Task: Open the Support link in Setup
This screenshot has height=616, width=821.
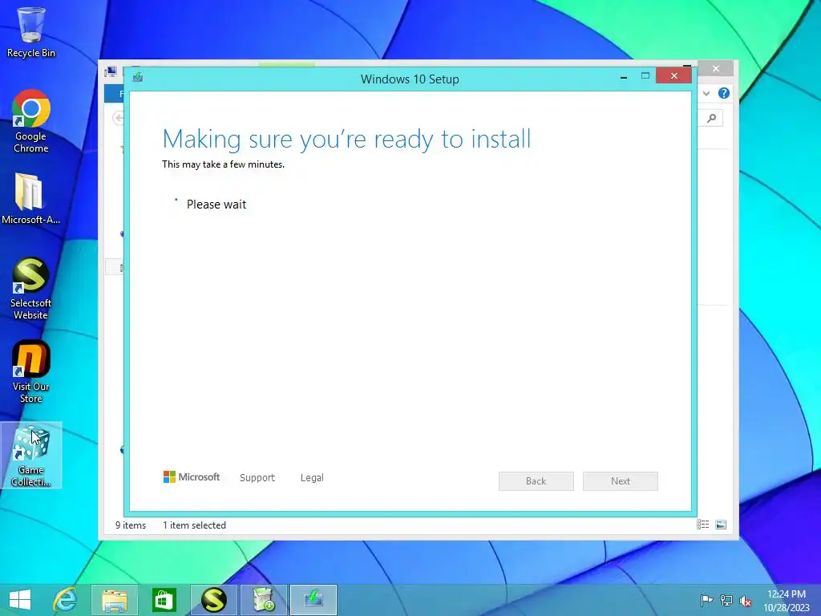Action: pos(257,478)
